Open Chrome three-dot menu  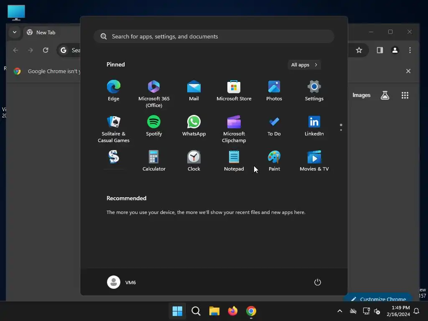pyautogui.click(x=410, y=50)
